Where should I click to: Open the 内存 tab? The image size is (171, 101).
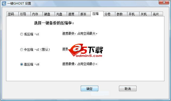[36, 14]
